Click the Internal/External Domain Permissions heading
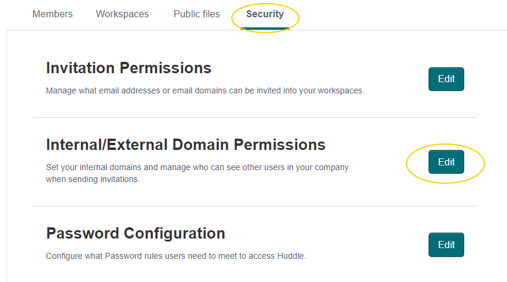507x282 pixels. click(185, 145)
